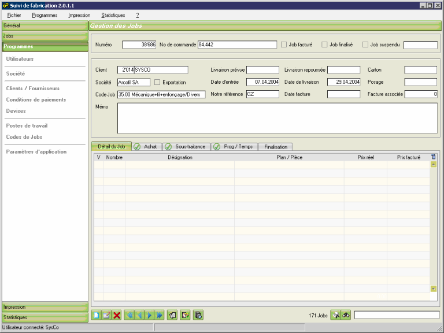Click the trash icon above the table
The height and width of the screenshot is (333, 444).
click(434, 157)
